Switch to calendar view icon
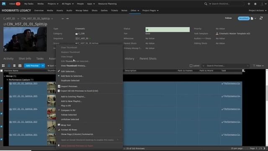 [x=20, y=66]
